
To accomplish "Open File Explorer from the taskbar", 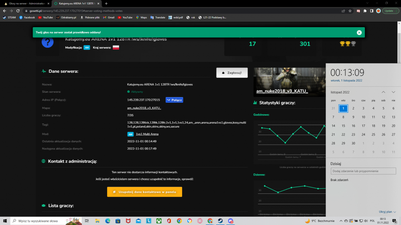I will [x=97, y=221].
